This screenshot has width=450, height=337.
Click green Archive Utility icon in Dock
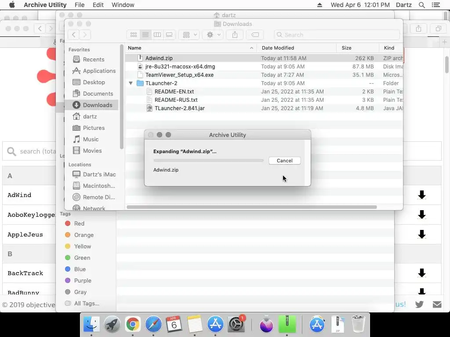click(287, 324)
